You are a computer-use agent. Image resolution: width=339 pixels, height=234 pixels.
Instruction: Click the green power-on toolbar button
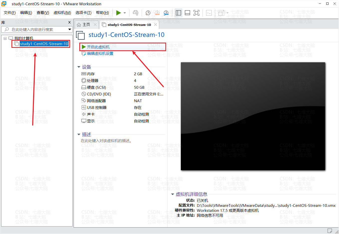coord(118,13)
